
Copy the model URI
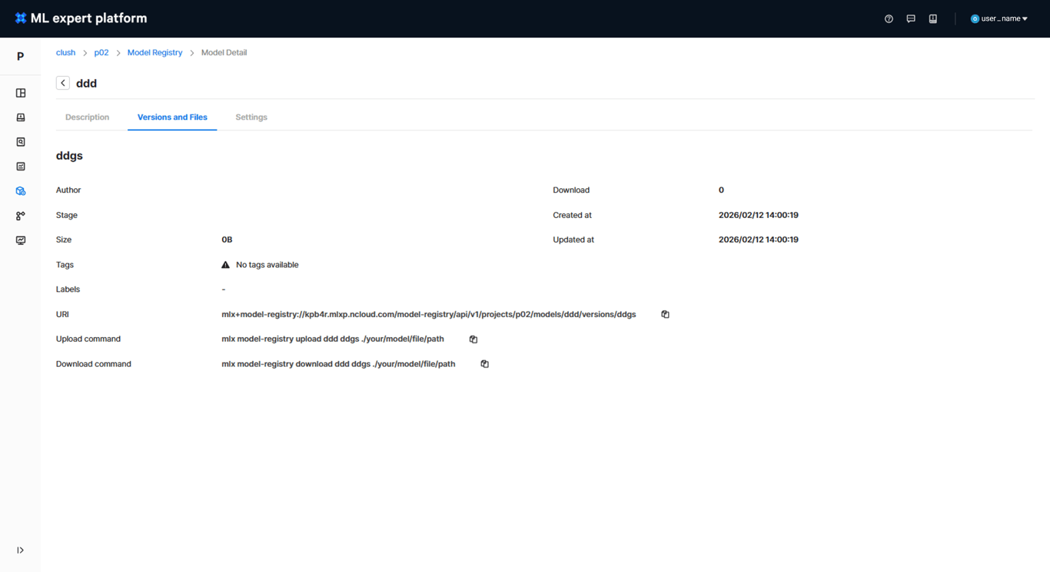tap(666, 315)
